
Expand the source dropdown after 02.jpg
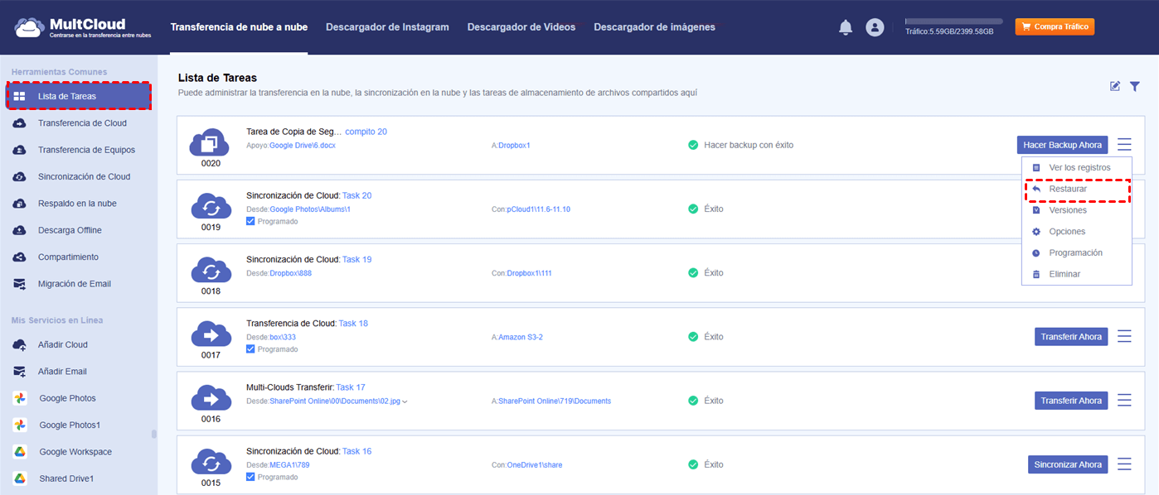pos(405,401)
